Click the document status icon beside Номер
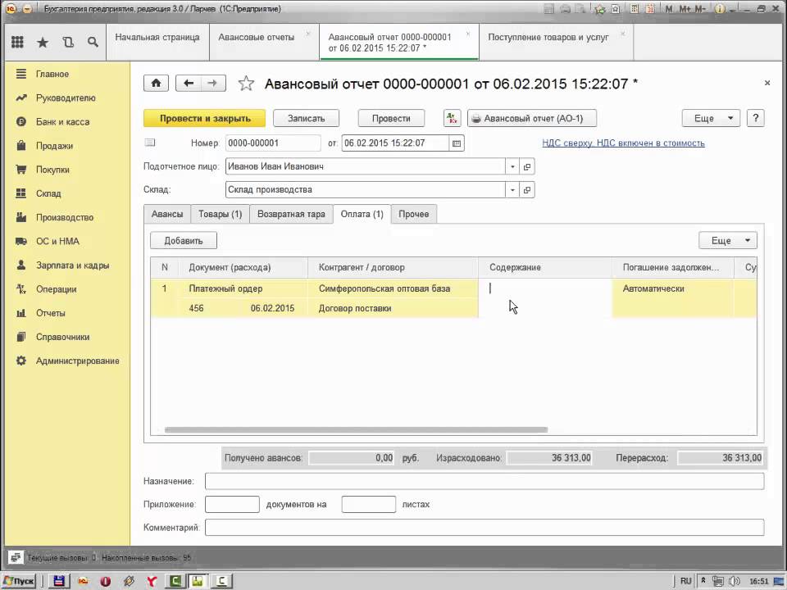 point(149,143)
